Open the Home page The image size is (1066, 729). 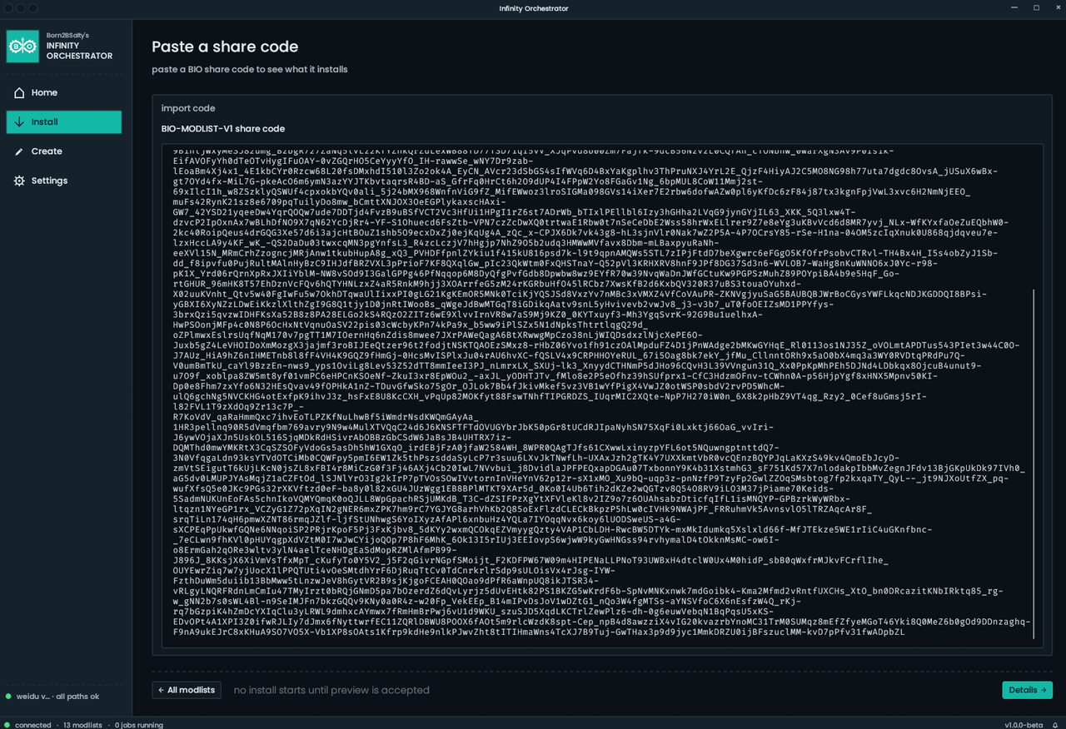(64, 92)
